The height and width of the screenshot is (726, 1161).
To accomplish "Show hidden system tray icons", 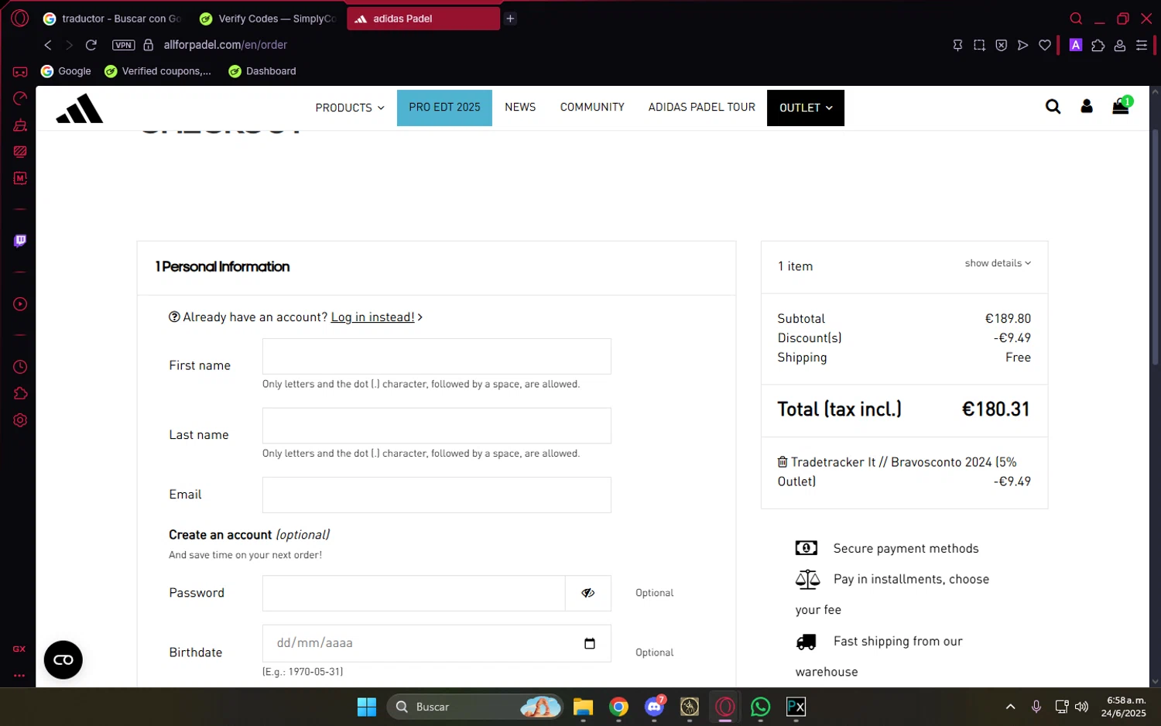I will [x=1010, y=707].
